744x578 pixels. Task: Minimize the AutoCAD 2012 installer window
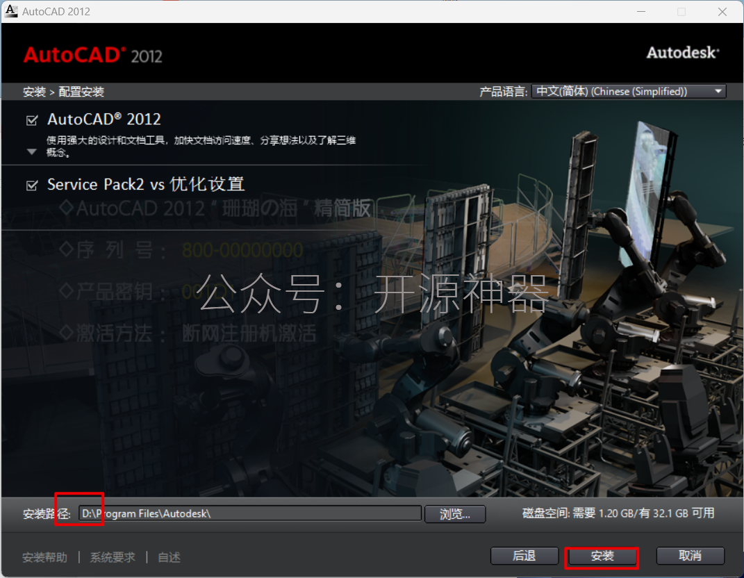tap(641, 11)
